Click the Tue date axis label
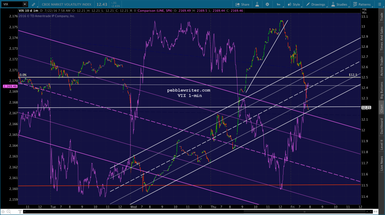The width and height of the screenshot is (385, 215). 53,207
